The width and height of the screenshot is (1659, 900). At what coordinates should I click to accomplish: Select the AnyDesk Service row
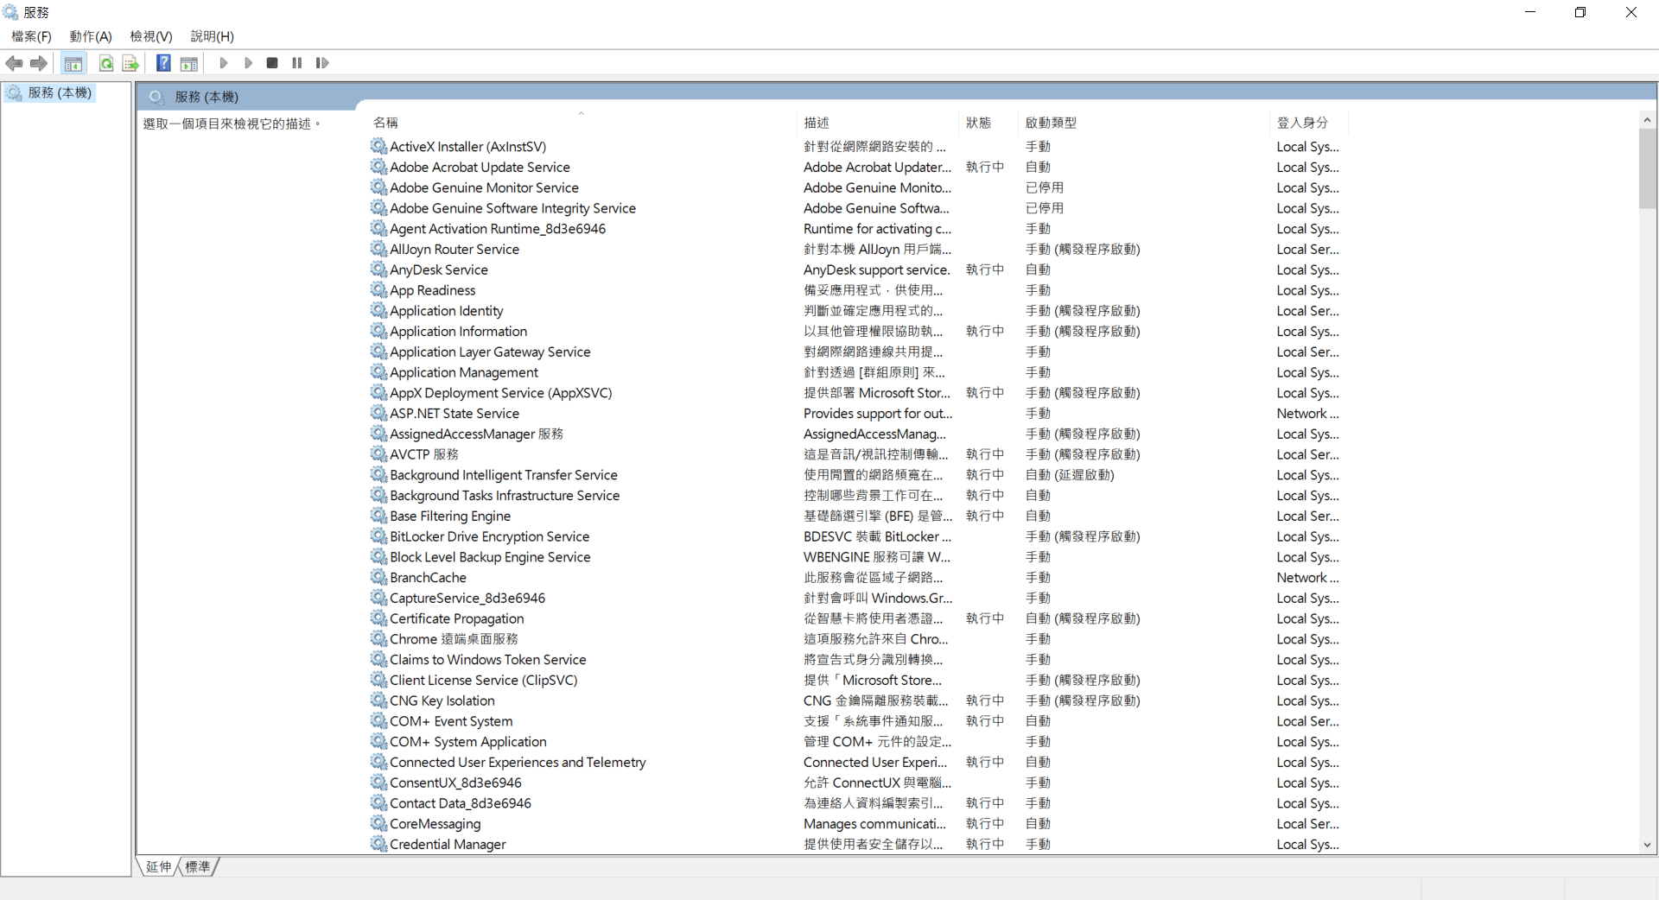tap(438, 269)
